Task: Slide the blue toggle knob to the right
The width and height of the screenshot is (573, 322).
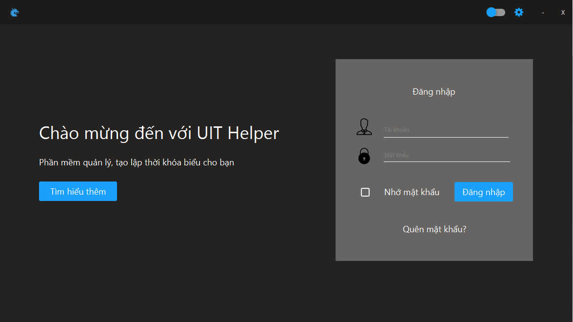Action: (492, 12)
